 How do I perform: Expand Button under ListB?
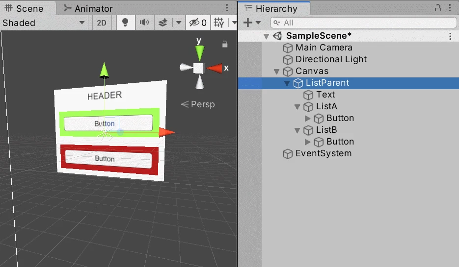point(307,142)
